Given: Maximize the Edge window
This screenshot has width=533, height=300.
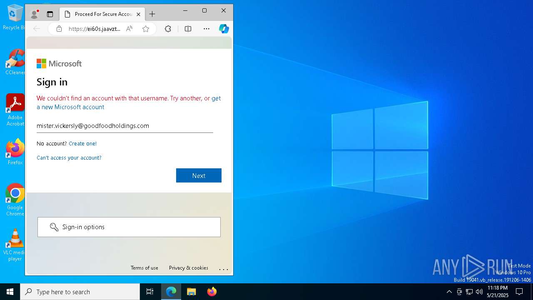Looking at the screenshot, I should tap(204, 10).
